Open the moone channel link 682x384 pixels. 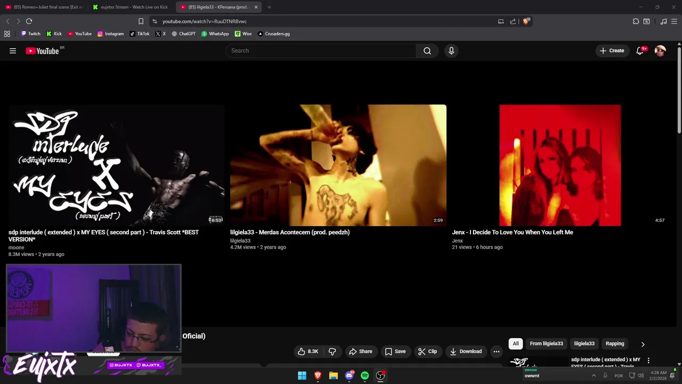(17, 247)
